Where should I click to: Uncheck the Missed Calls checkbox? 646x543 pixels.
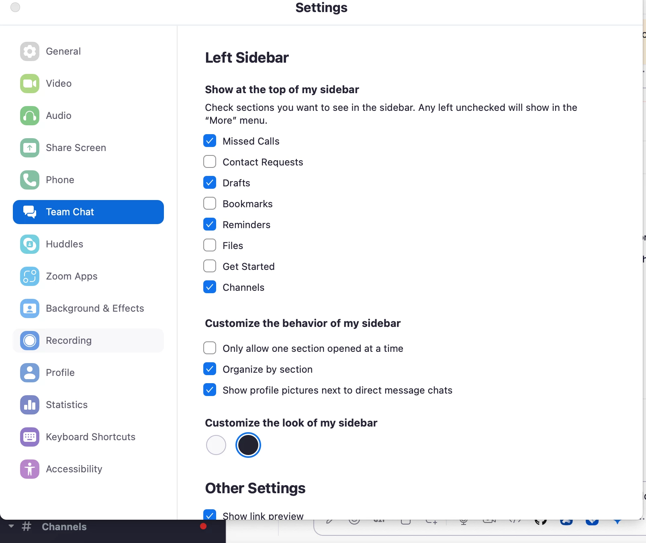point(210,141)
